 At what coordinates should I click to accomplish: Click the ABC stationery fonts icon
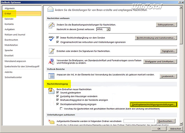pos(51,62)
